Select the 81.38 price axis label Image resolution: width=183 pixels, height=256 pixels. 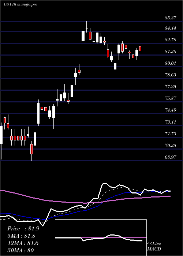click(171, 52)
